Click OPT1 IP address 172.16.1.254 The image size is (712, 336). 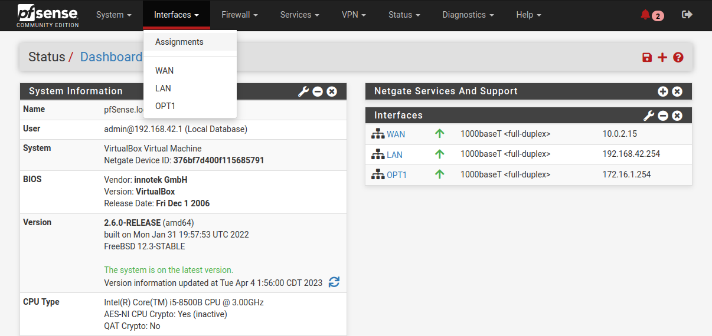(626, 174)
